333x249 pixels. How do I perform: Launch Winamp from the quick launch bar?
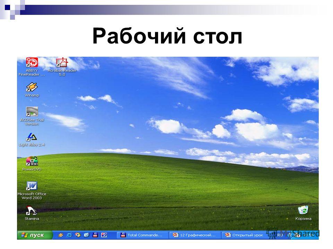(x=61, y=235)
